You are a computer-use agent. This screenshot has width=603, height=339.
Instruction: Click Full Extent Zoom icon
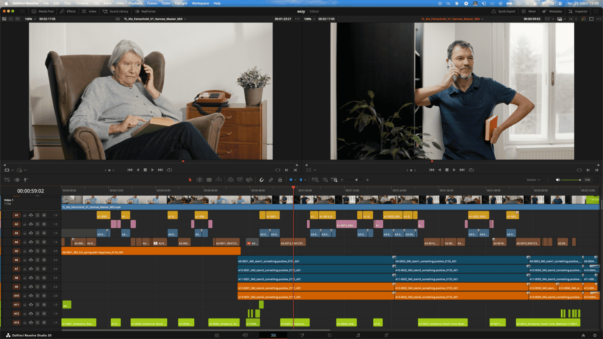pos(315,180)
